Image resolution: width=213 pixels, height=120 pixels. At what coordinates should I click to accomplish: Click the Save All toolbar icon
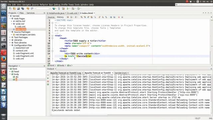point(23,9)
